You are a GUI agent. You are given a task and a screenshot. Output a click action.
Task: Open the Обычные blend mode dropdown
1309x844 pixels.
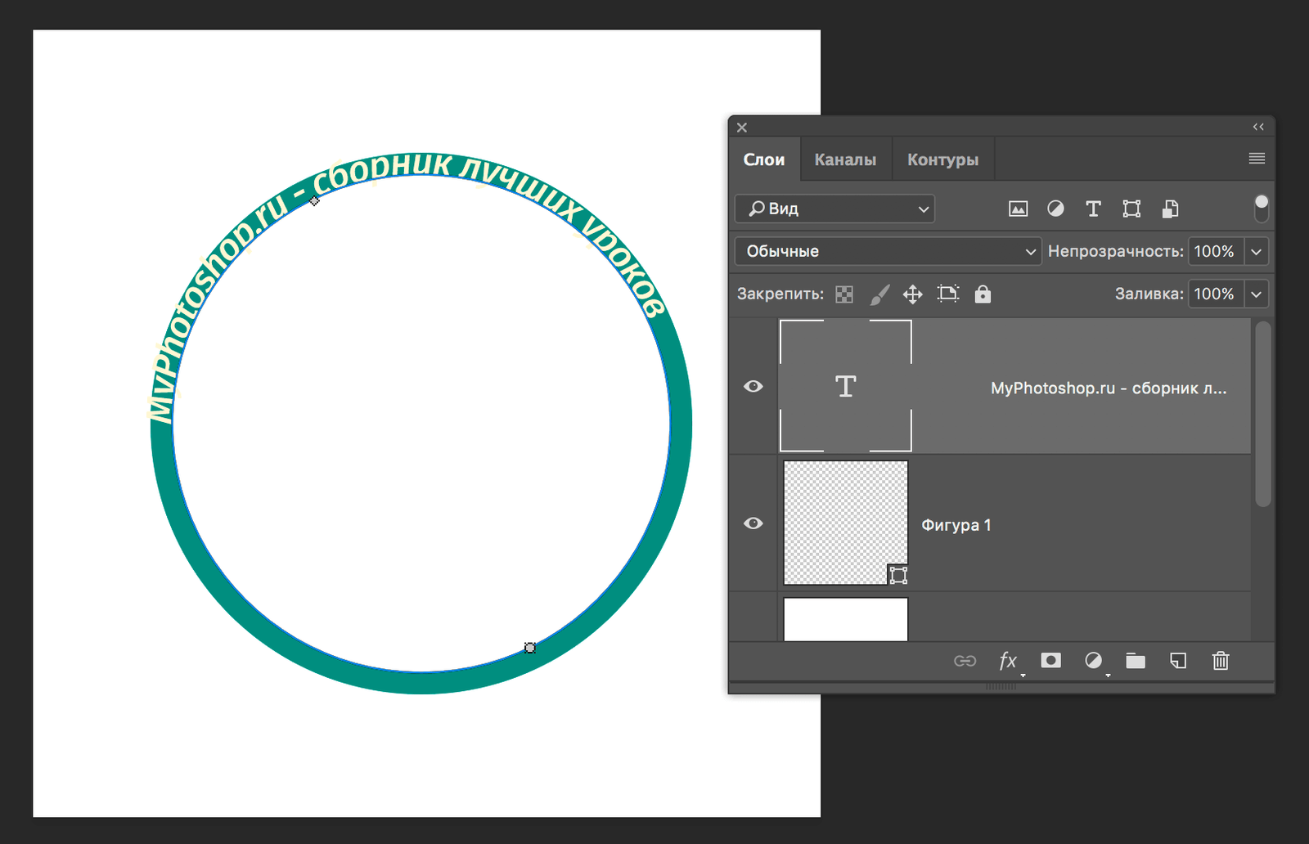[x=888, y=251]
